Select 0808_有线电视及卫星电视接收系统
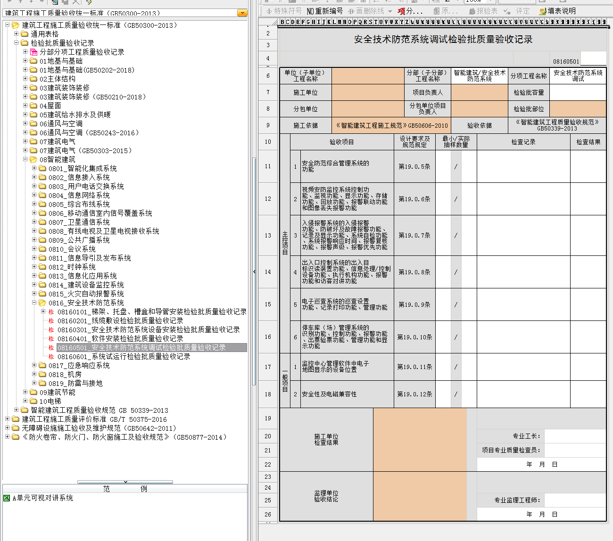The image size is (613, 541). click(104, 231)
